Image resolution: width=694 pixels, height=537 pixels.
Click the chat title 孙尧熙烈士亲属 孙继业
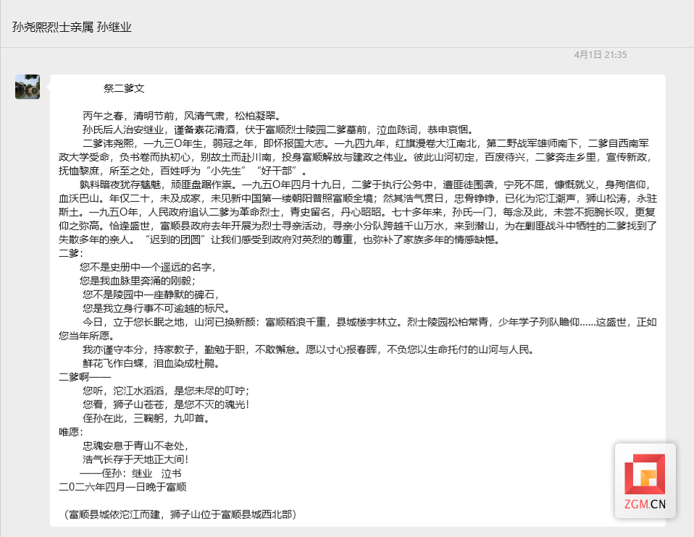pos(72,27)
